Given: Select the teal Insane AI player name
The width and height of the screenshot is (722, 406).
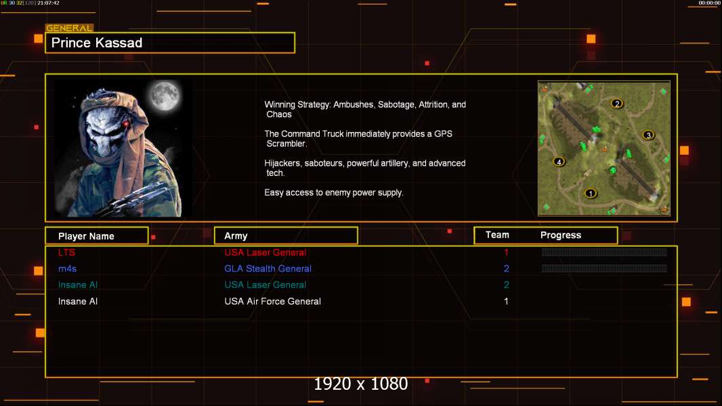Looking at the screenshot, I should tap(78, 285).
